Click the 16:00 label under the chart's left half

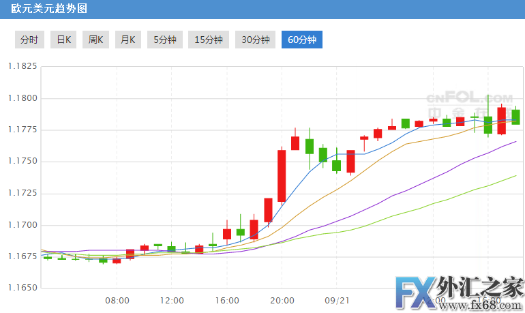coord(226,300)
